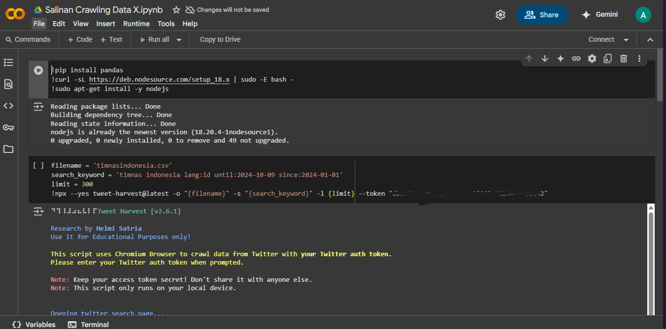This screenshot has height=329, width=666.
Task: Open the Secrets key sidebar icon
Action: (8, 127)
